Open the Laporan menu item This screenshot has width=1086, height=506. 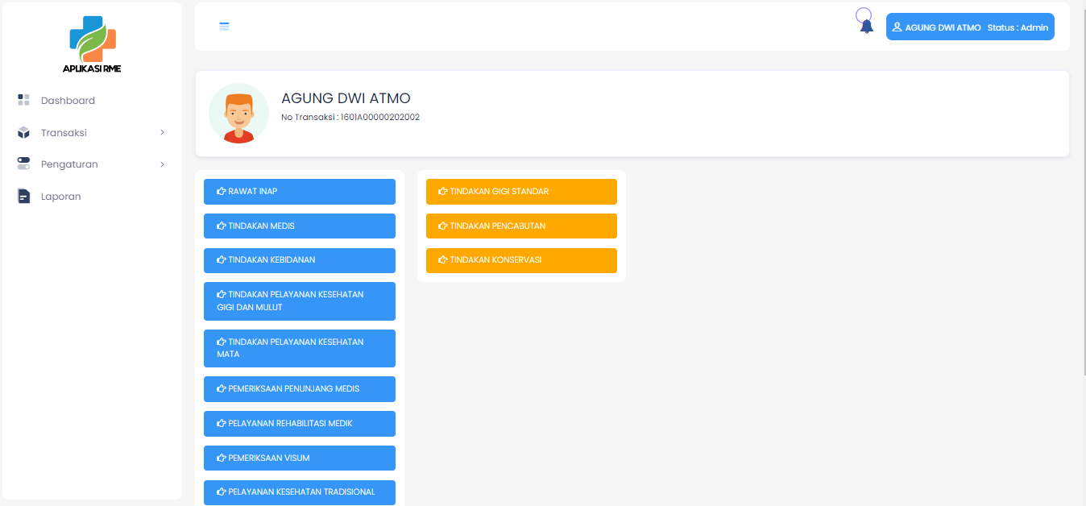click(61, 197)
